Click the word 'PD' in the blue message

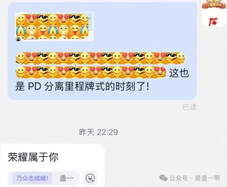[x=34, y=86]
